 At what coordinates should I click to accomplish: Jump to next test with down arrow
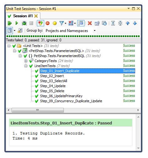coord(135,23)
